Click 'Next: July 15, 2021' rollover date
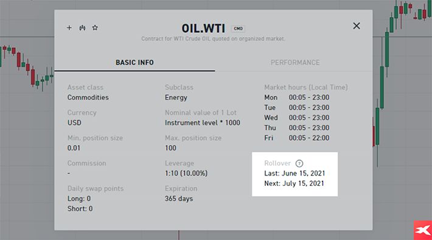Image resolution: width=432 pixels, height=240 pixels. click(x=294, y=183)
